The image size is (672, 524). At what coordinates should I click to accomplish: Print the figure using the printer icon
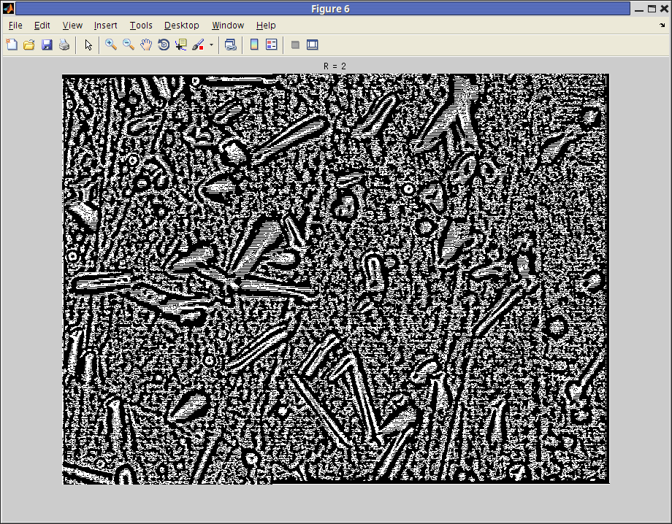[64, 45]
